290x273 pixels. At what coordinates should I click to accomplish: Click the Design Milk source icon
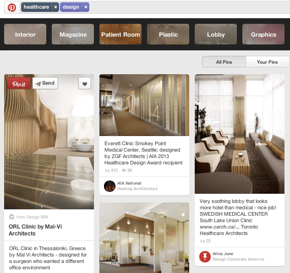click(x=11, y=217)
